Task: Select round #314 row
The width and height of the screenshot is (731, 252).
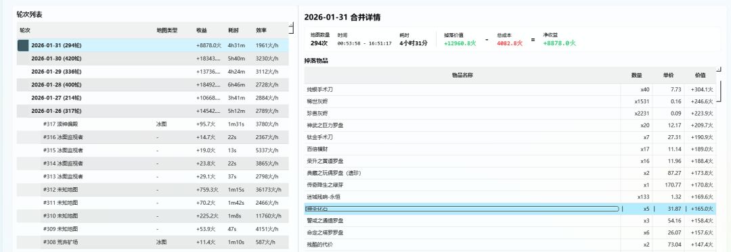Action: click(x=152, y=163)
